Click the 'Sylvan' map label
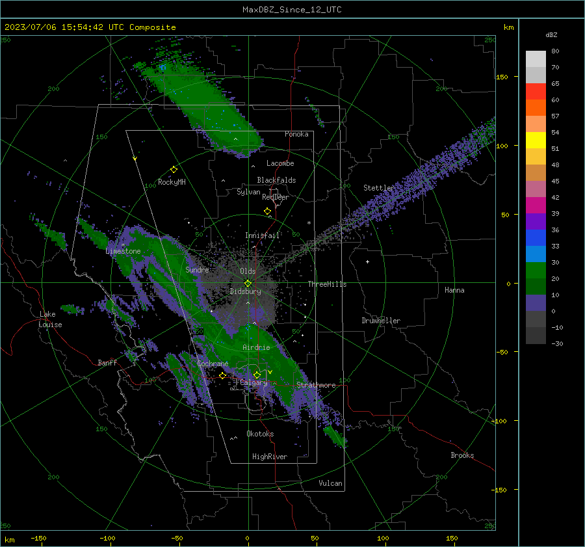585x547 pixels. 248,192
